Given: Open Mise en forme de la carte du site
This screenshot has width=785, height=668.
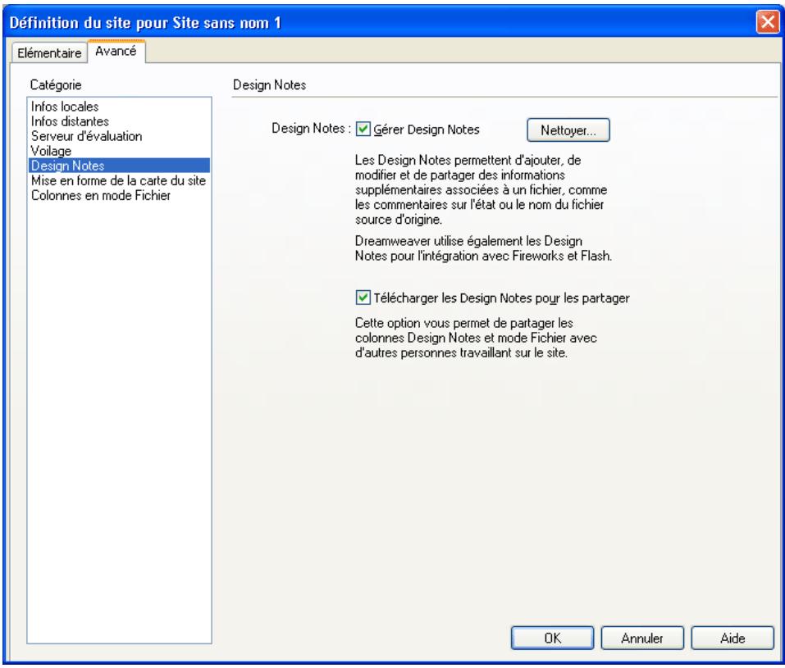Looking at the screenshot, I should click(119, 180).
